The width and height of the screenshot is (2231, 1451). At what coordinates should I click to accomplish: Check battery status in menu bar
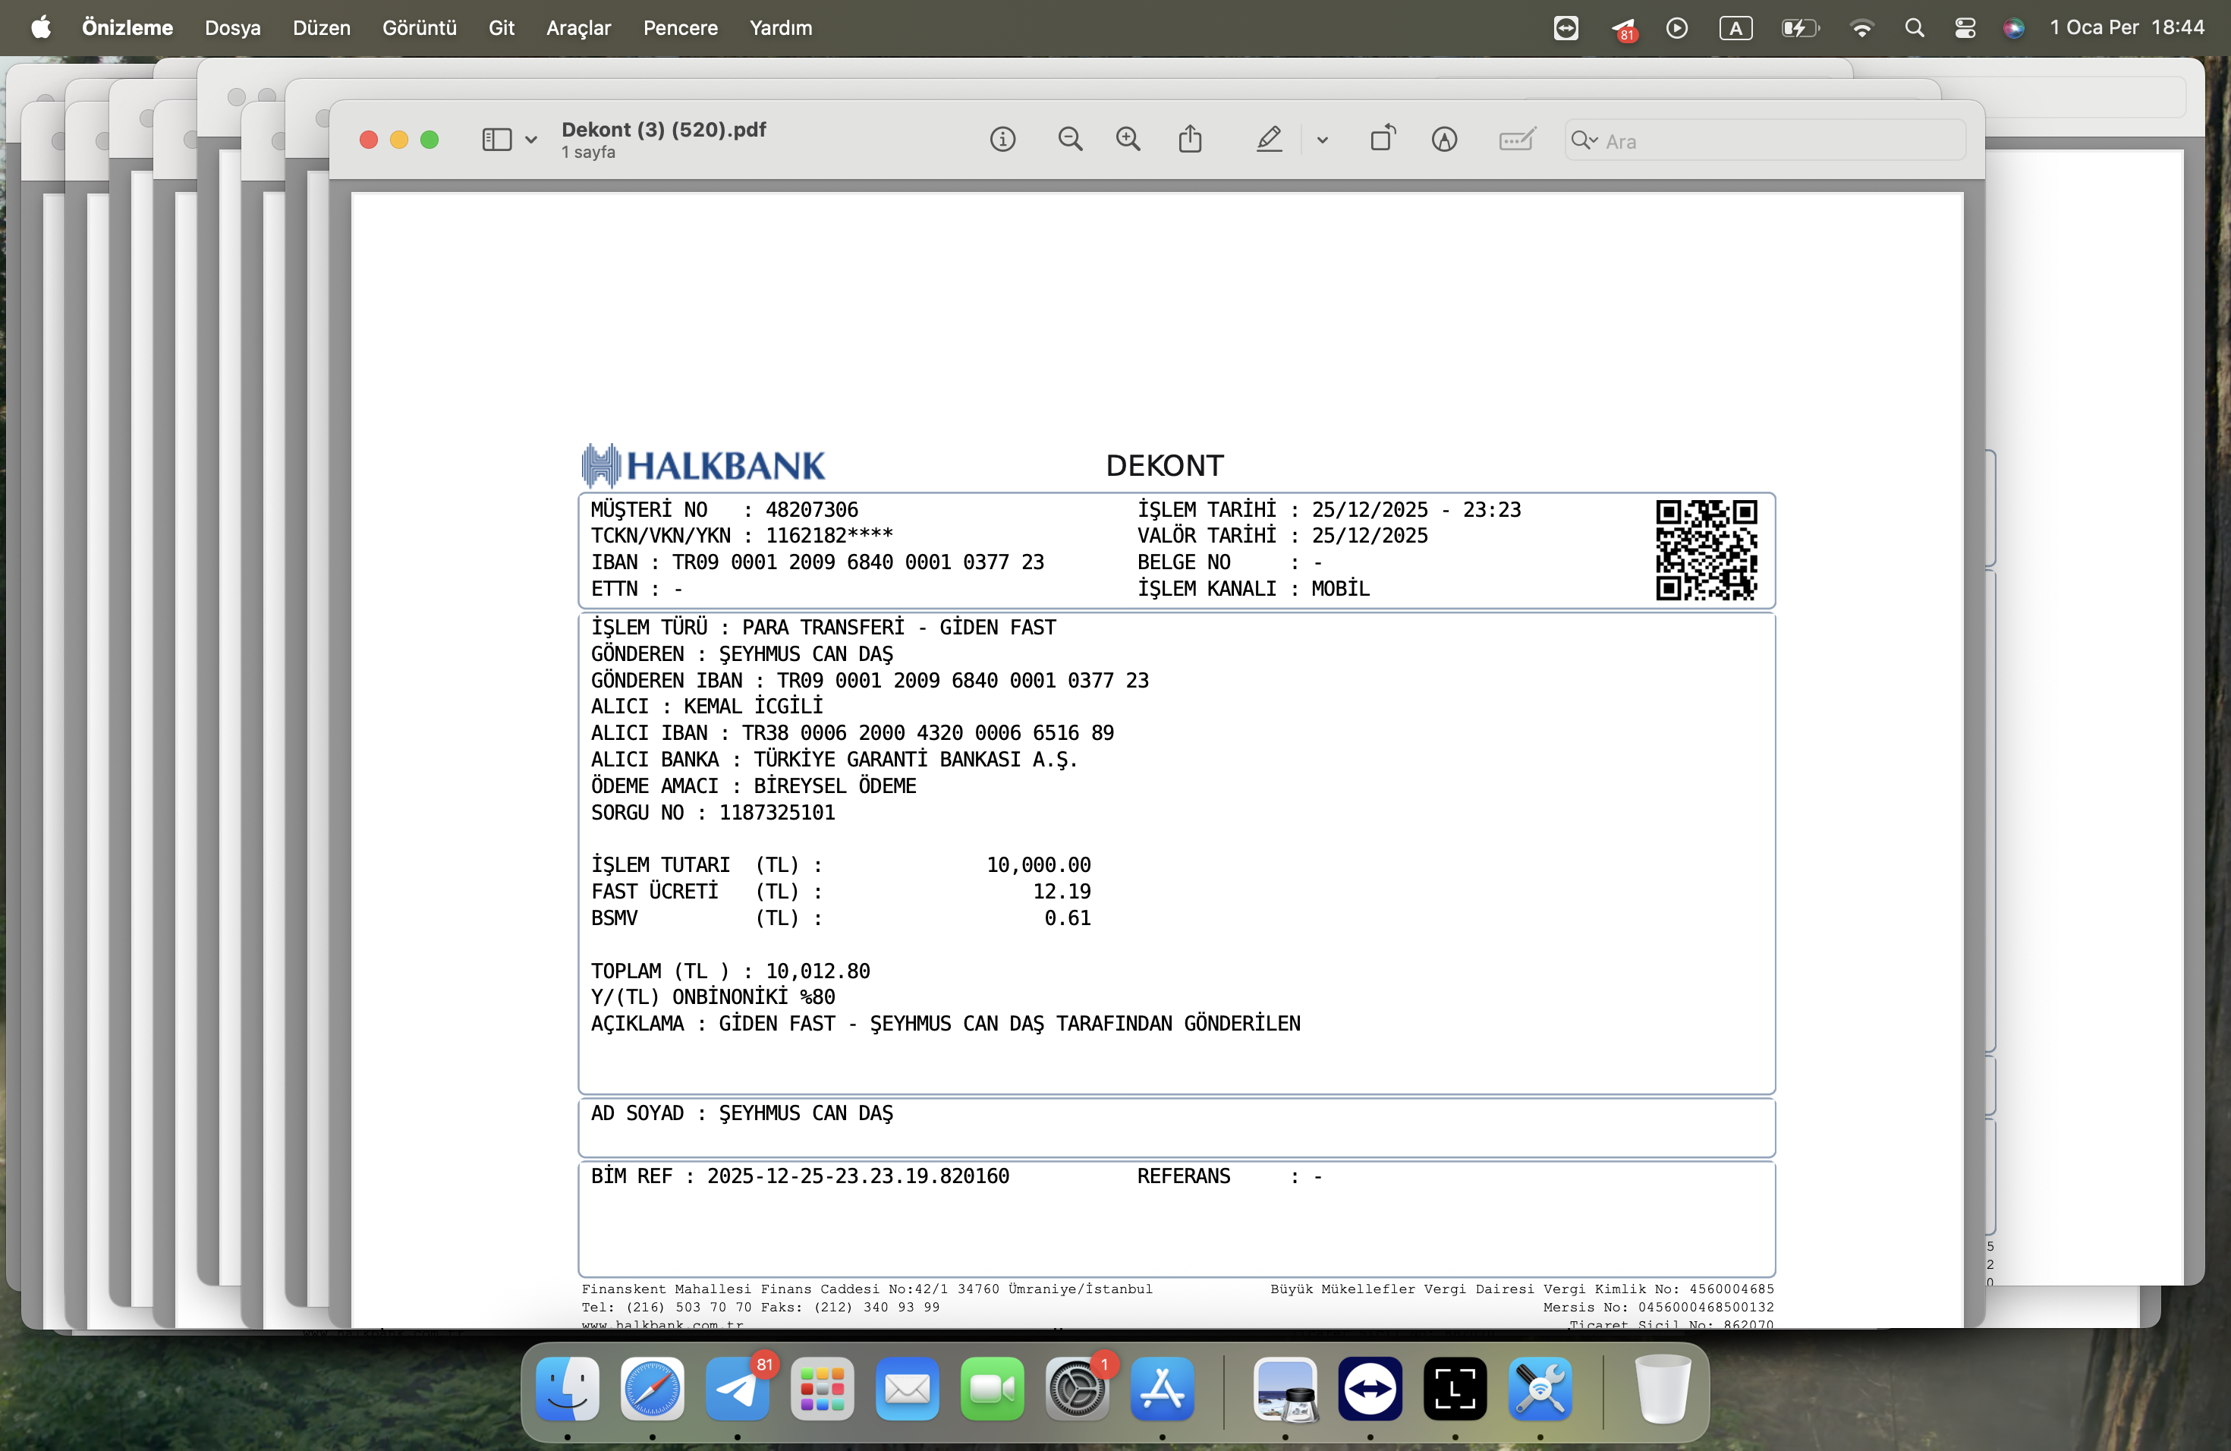(1800, 28)
